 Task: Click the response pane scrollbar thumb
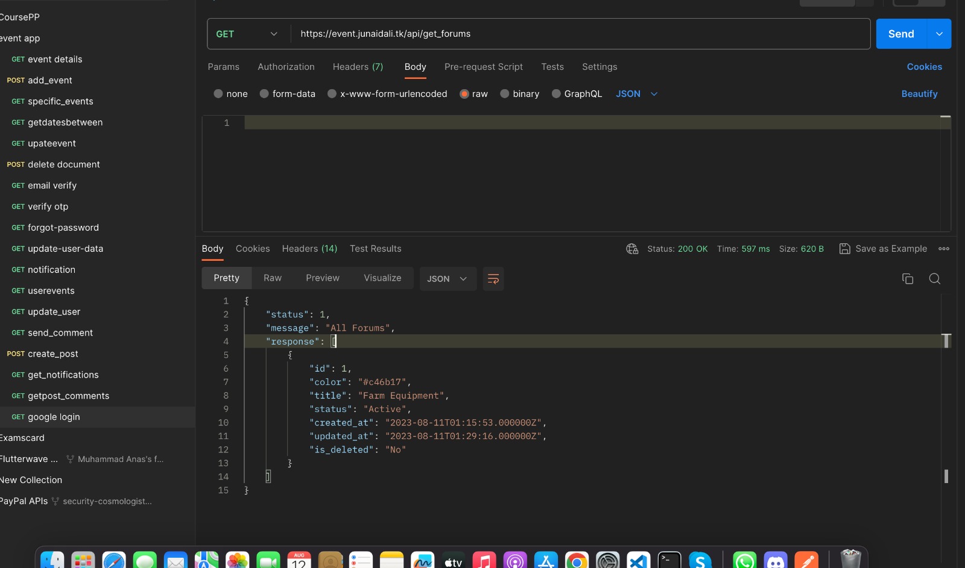pyautogui.click(x=946, y=476)
